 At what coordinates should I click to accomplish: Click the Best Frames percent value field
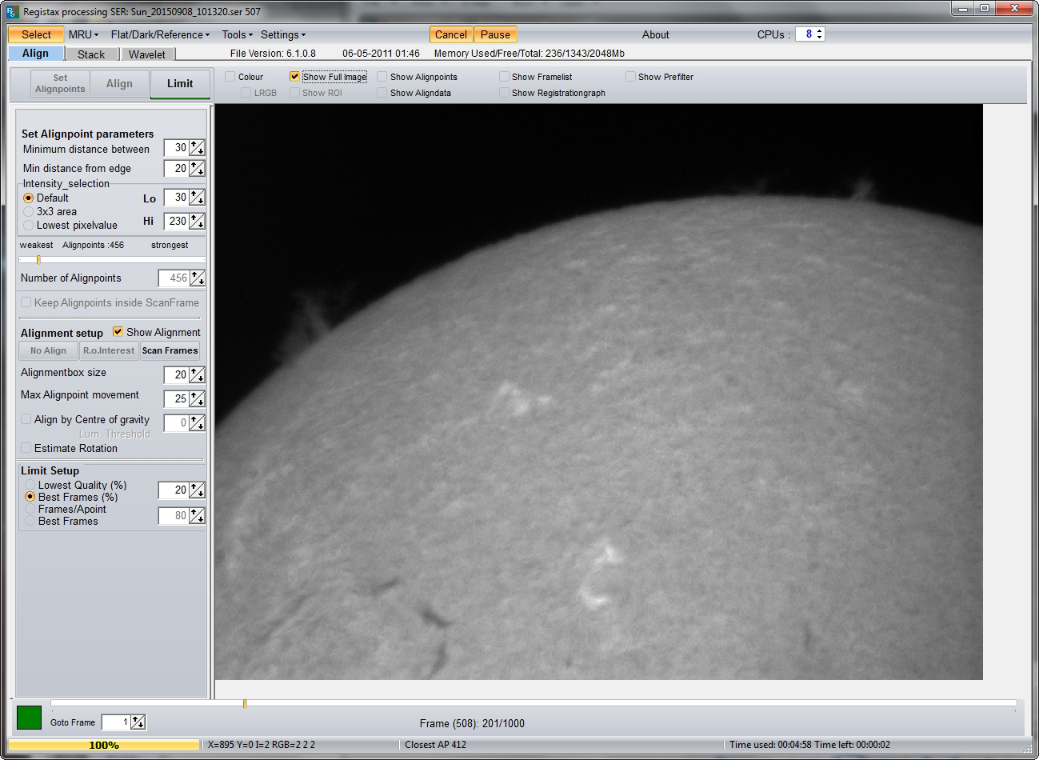[174, 490]
